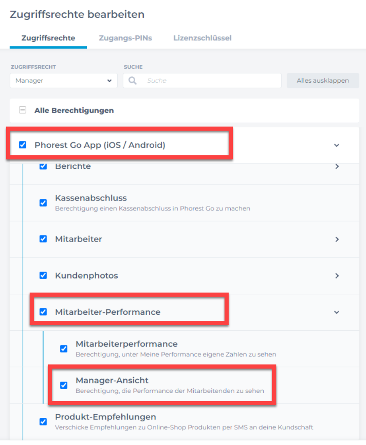Switch to the Zugriffsrechte tab
Viewport: 366px width, 445px height.
(48, 38)
